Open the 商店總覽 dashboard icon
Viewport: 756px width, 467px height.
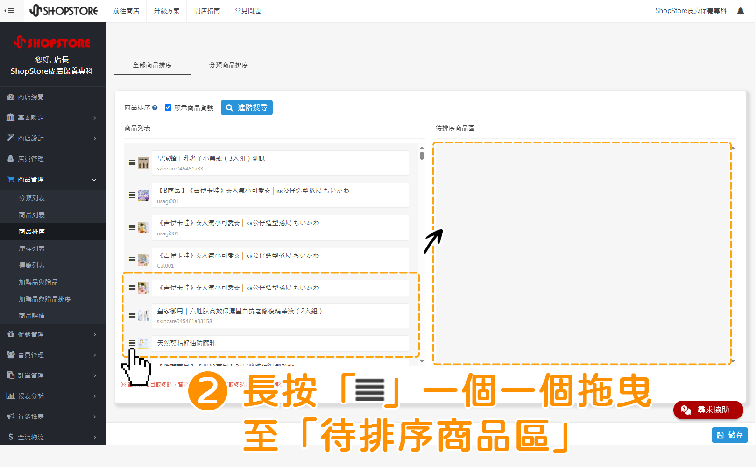[x=11, y=97]
